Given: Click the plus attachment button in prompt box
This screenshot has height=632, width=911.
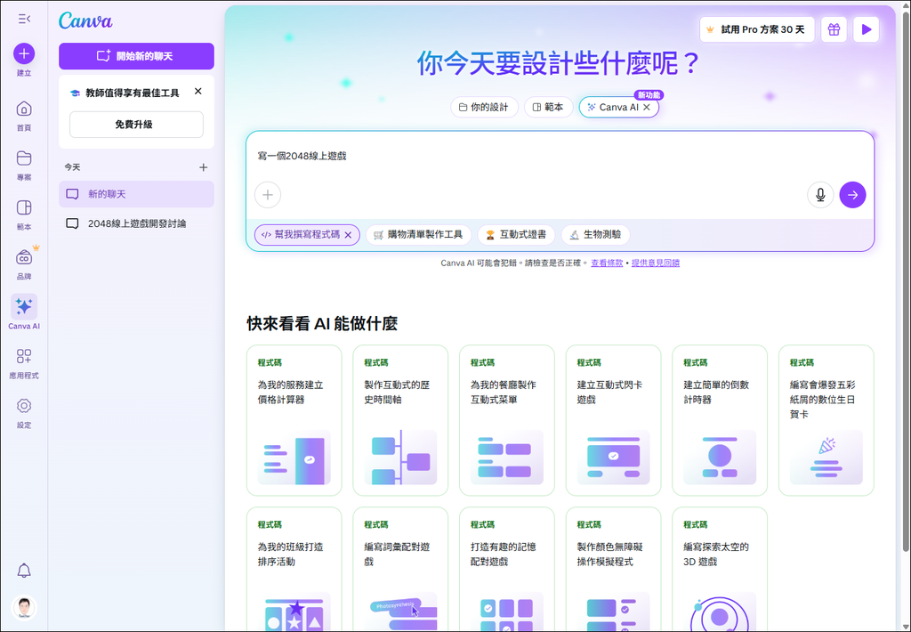Looking at the screenshot, I should [x=268, y=195].
